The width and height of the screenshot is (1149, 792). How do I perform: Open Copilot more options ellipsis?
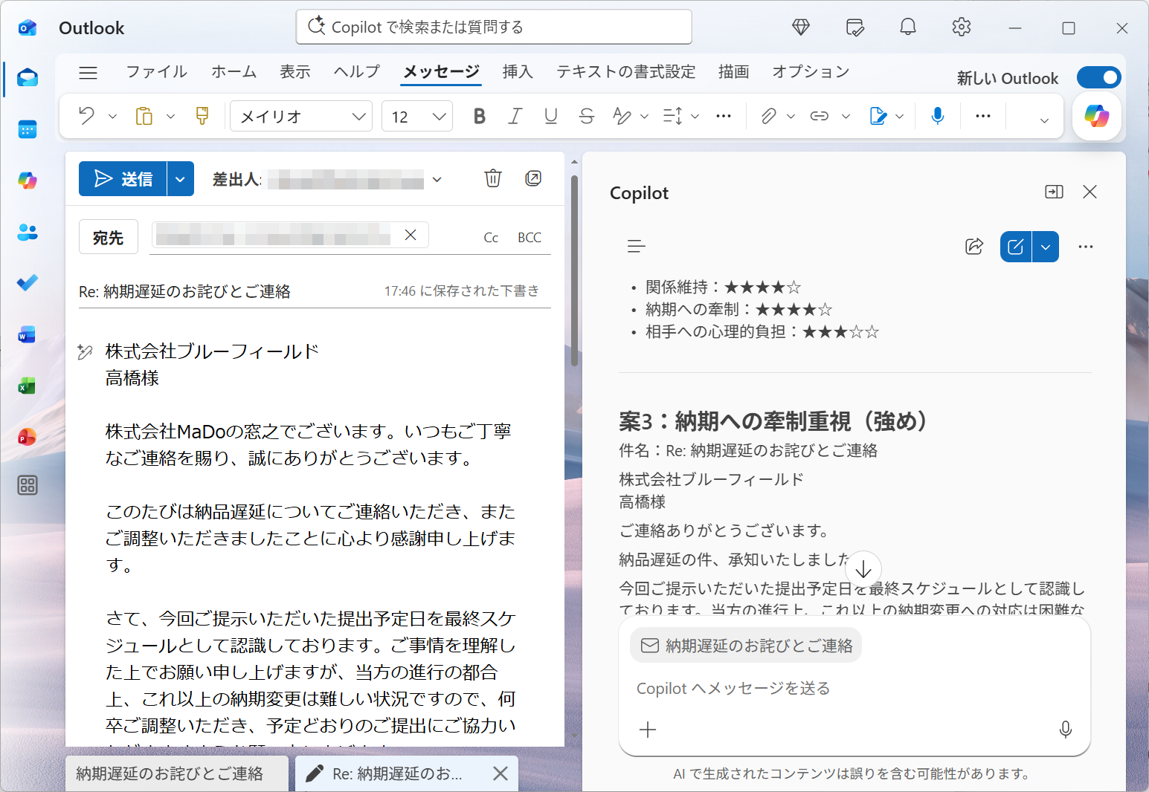pos(1086,247)
